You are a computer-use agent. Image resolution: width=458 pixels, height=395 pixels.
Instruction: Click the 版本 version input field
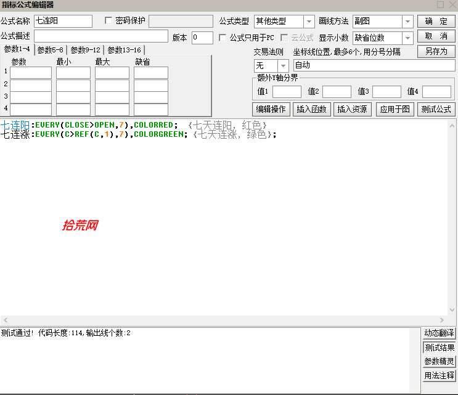pos(202,38)
